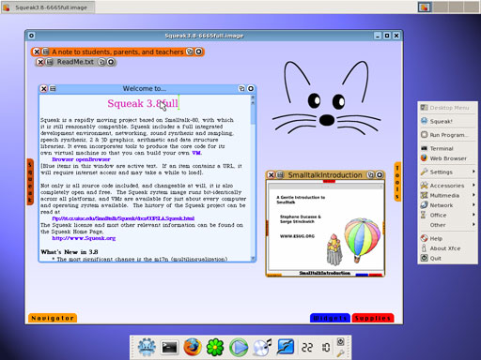
Task: Click the Smalltalk introduction slide thumbnail
Action: (325, 228)
